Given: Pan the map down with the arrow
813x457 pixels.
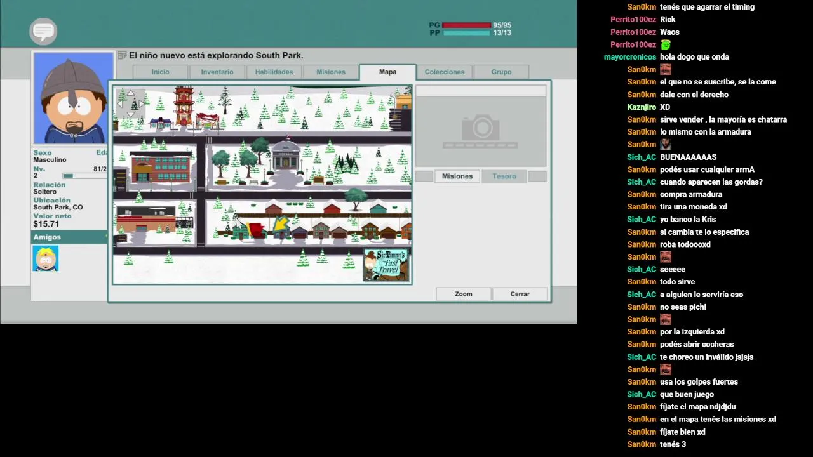Looking at the screenshot, I should coord(131,115).
